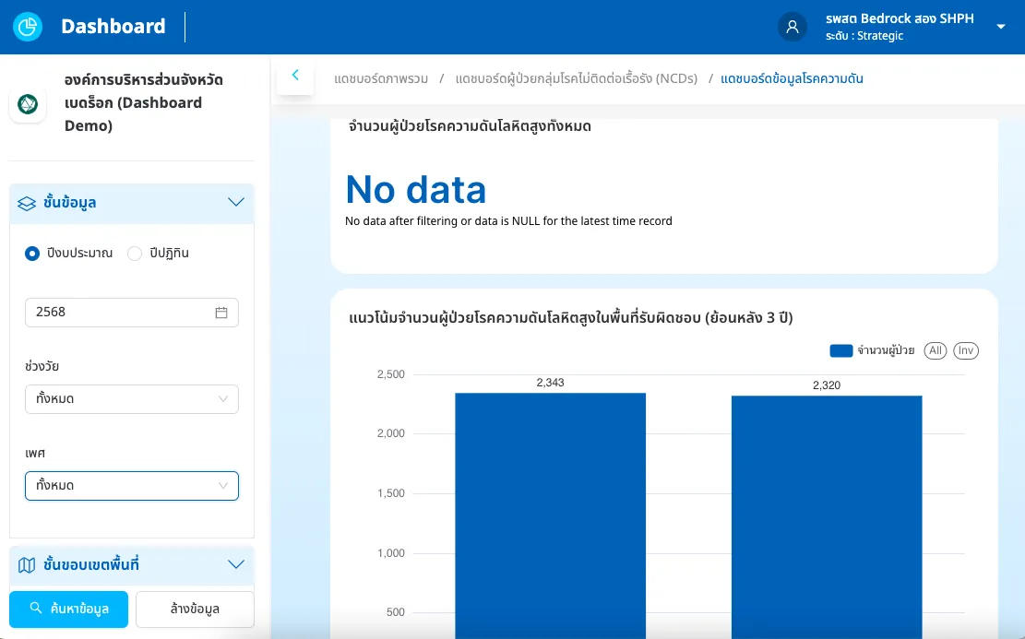Click the ล้างข้อมูล clear button

click(195, 609)
